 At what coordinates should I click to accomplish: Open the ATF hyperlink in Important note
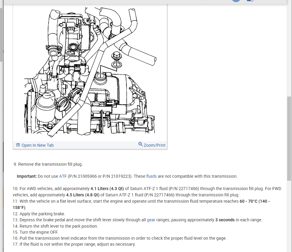click(x=63, y=176)
